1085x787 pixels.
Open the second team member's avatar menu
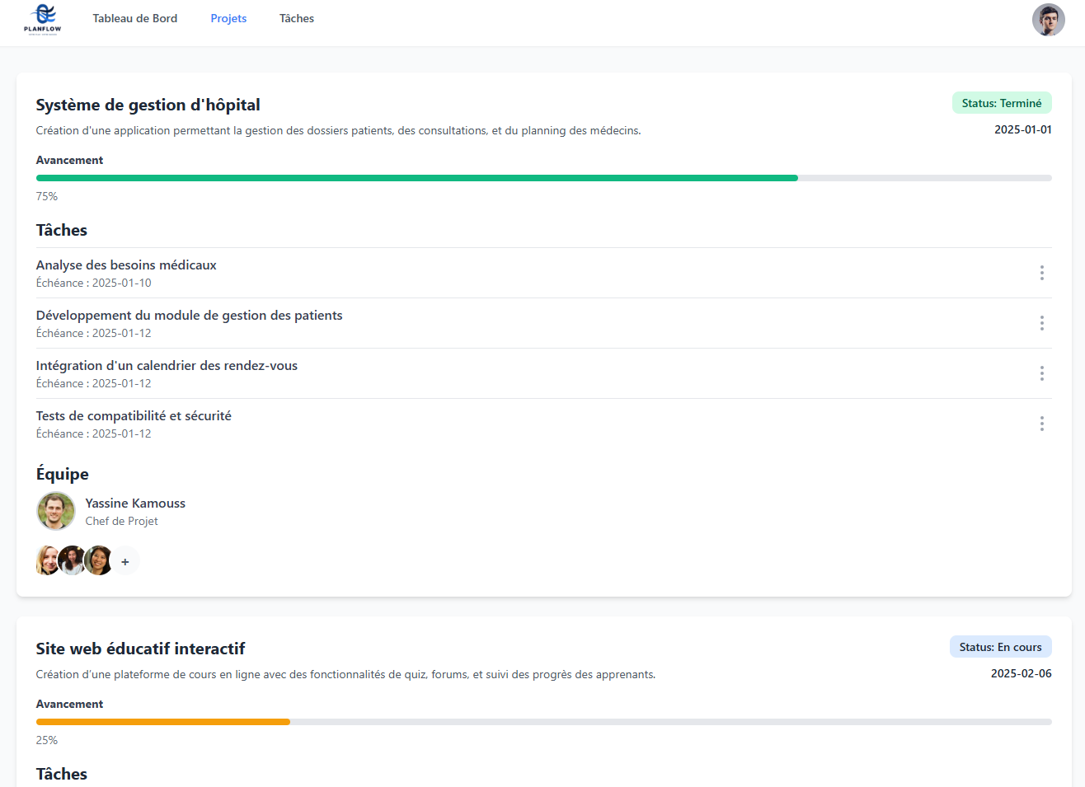(x=73, y=560)
